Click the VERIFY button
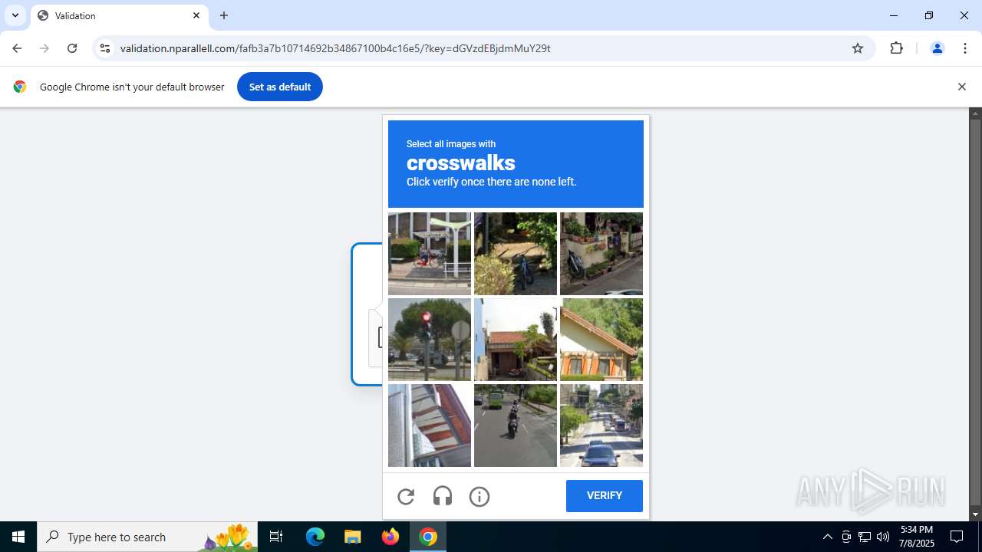This screenshot has height=552, width=982. coord(605,496)
